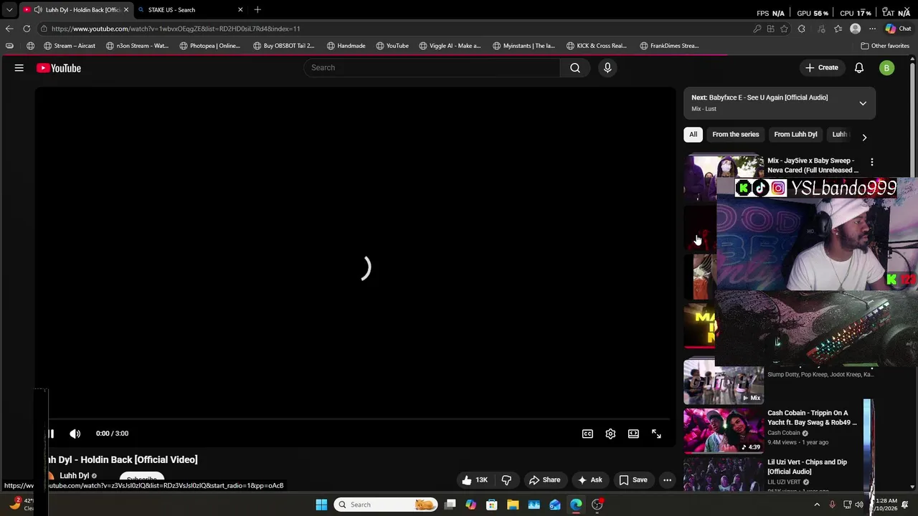Share the Holdin Back video
Image resolution: width=918 pixels, height=516 pixels.
[544, 480]
